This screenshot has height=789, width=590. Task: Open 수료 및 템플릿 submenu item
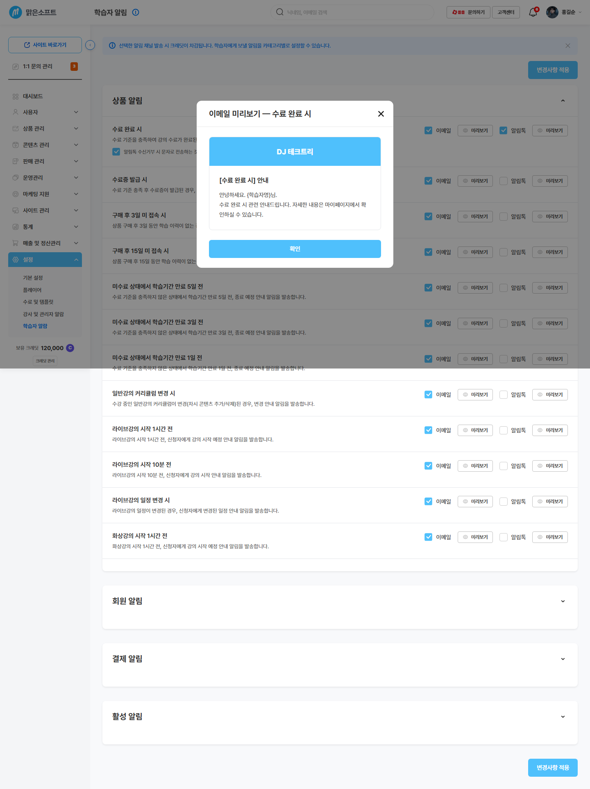tap(38, 302)
